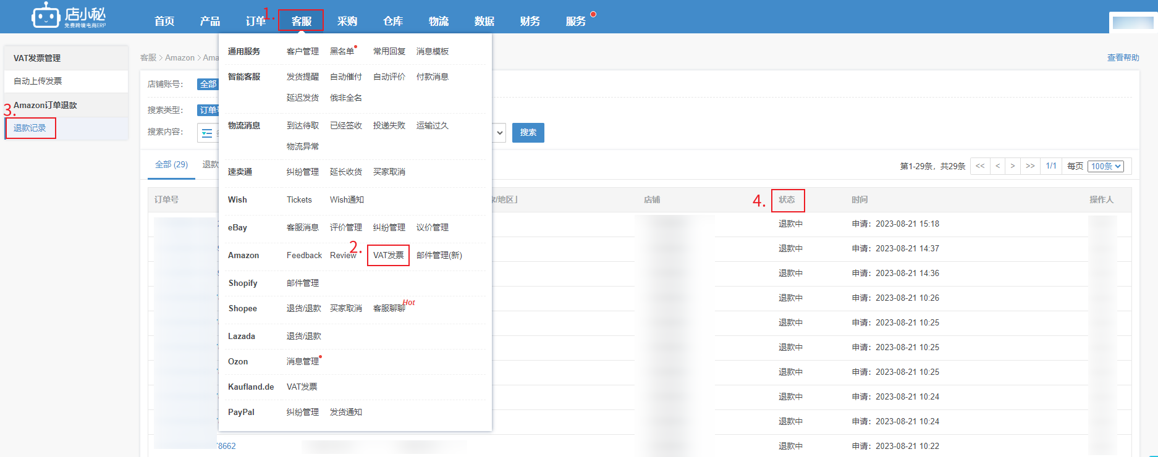This screenshot has width=1158, height=457.
Task: Choose 消息模板 in the dropdown menu
Action: [433, 51]
